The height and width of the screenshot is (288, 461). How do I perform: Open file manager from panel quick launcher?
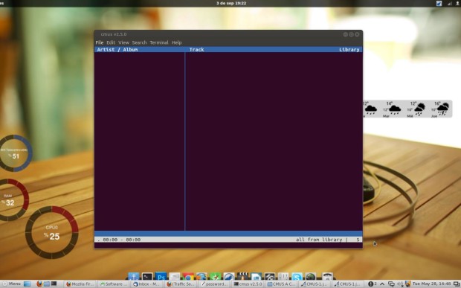47,284
